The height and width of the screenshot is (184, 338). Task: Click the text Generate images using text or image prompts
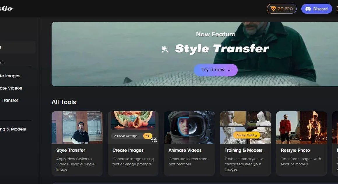tap(133, 161)
